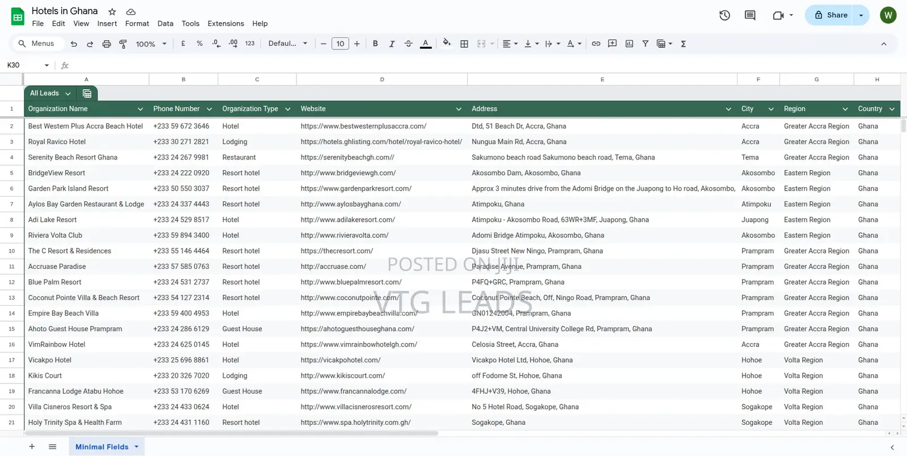Open version history clock icon
The height and width of the screenshot is (456, 907).
724,15
